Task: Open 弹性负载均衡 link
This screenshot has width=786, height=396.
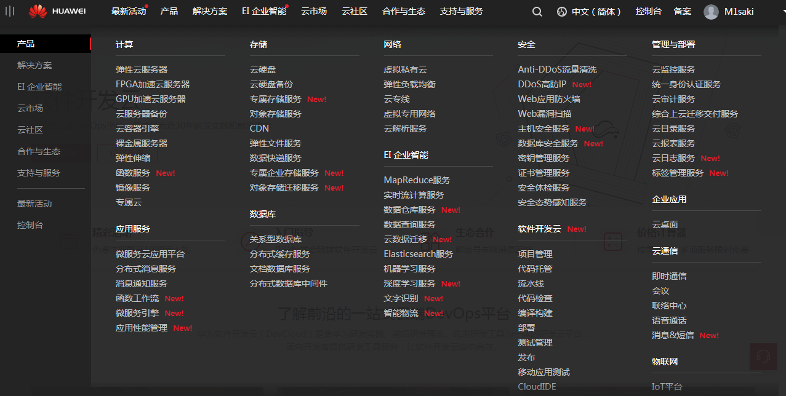Action: tap(409, 84)
